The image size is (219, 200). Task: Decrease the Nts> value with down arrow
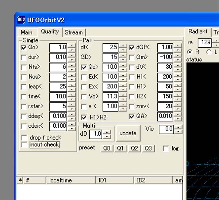[x=72, y=69]
